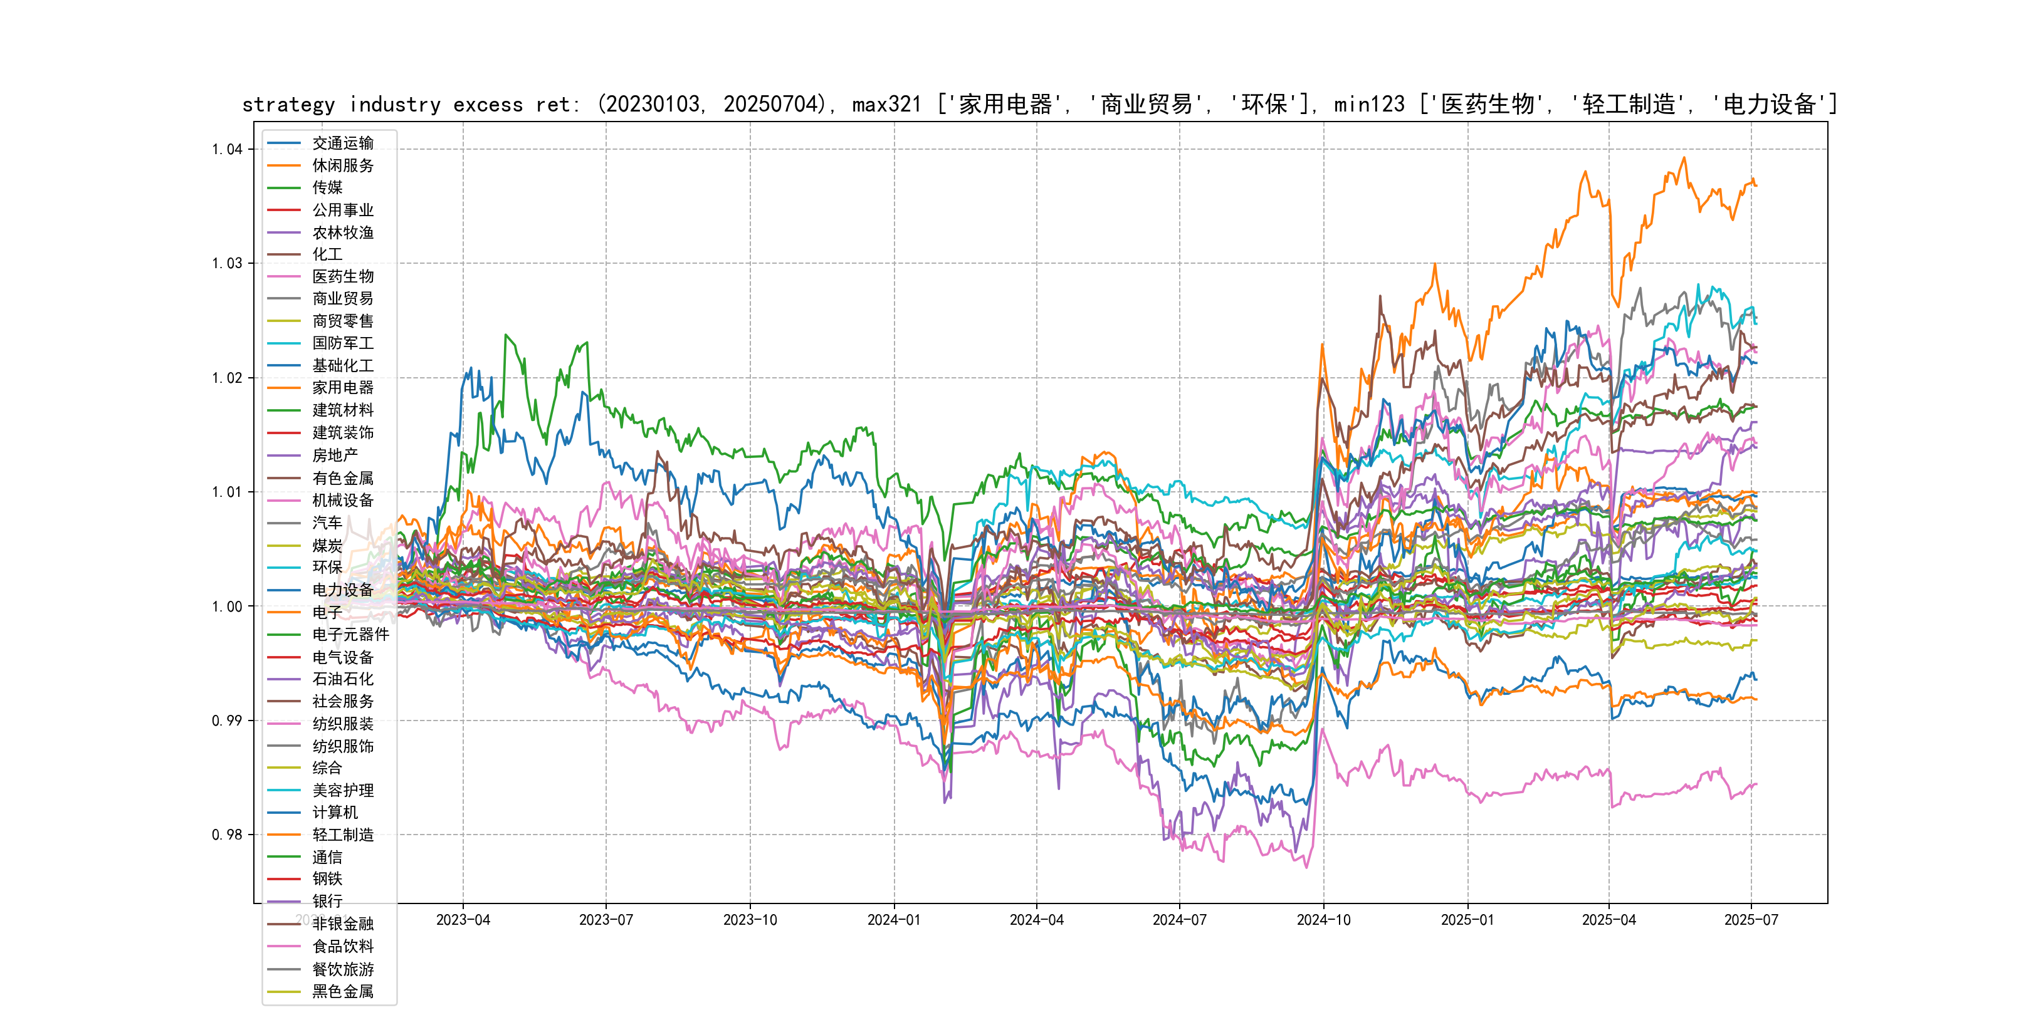Click the chart title text
Screen dimensions: 2031x1015
(x=1039, y=104)
